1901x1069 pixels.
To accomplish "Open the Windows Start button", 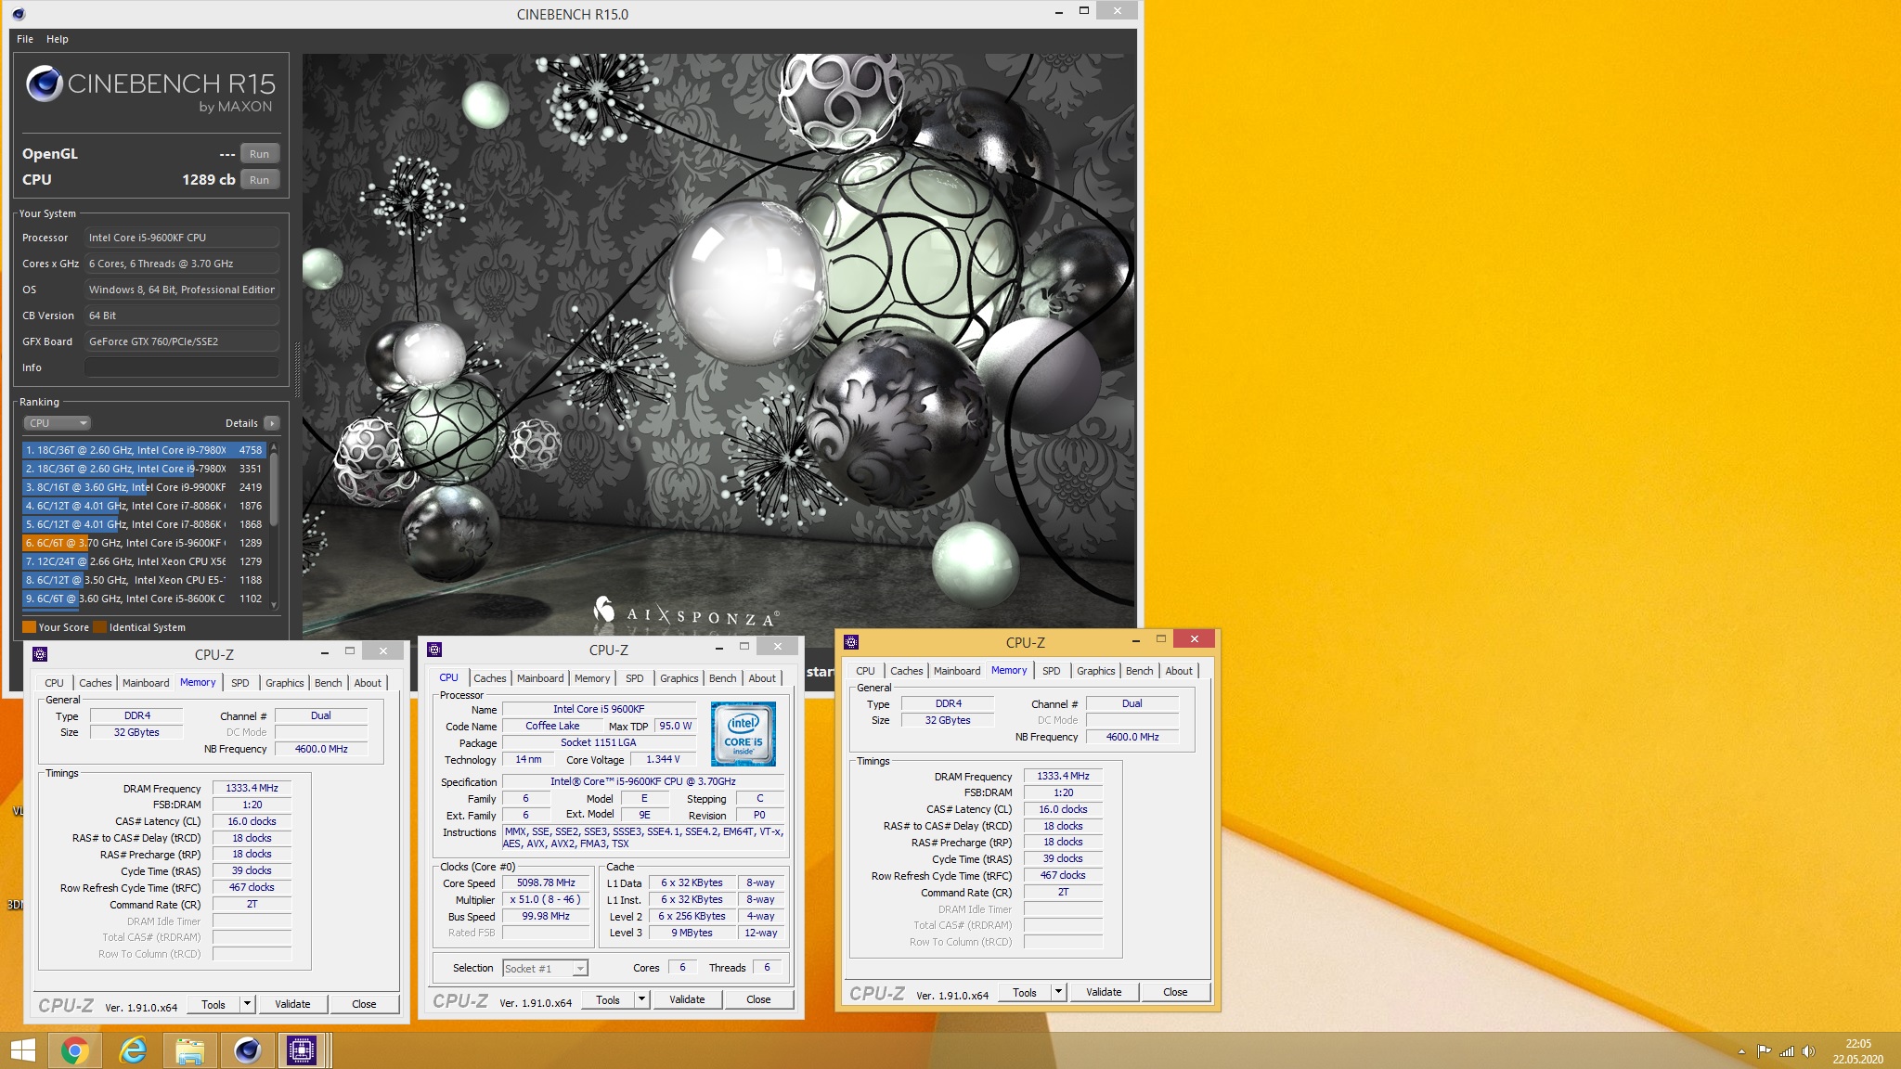I will pyautogui.click(x=22, y=1050).
